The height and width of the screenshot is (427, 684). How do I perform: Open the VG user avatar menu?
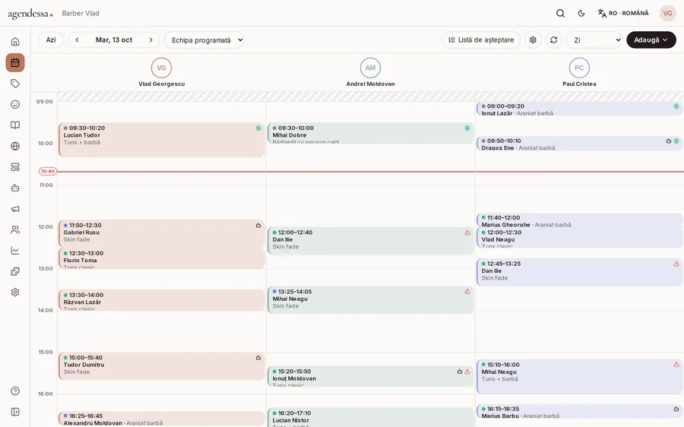point(667,14)
